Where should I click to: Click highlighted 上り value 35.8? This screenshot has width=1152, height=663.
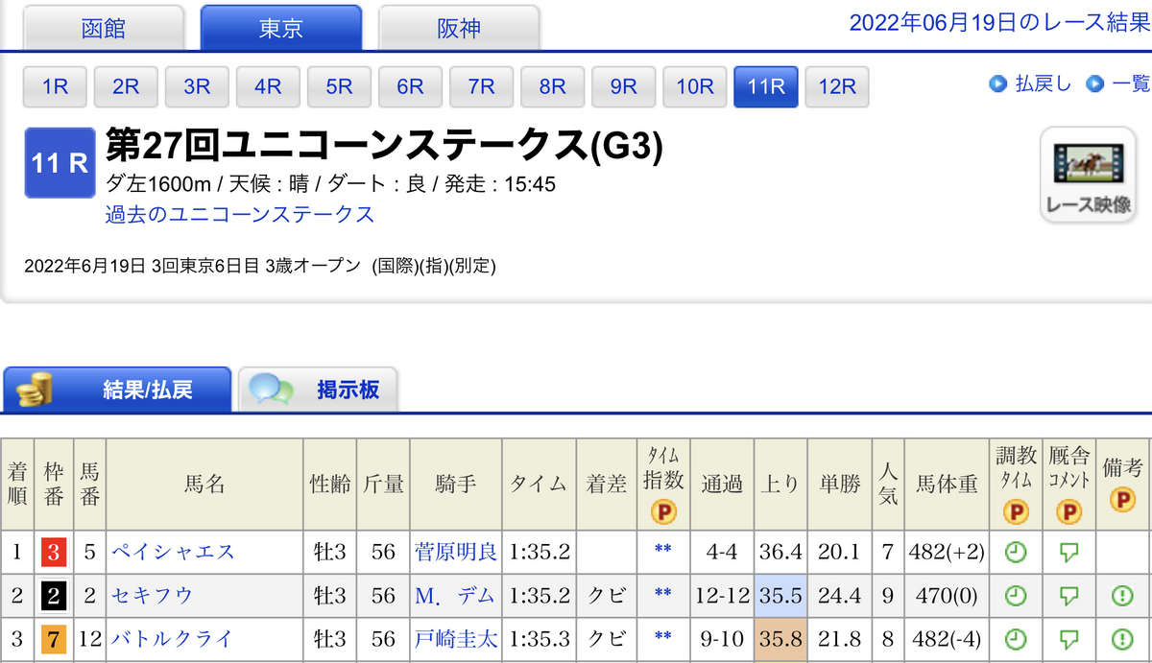click(780, 639)
